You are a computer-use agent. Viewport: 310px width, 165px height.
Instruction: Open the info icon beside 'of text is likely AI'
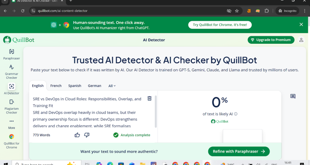(x=236, y=114)
